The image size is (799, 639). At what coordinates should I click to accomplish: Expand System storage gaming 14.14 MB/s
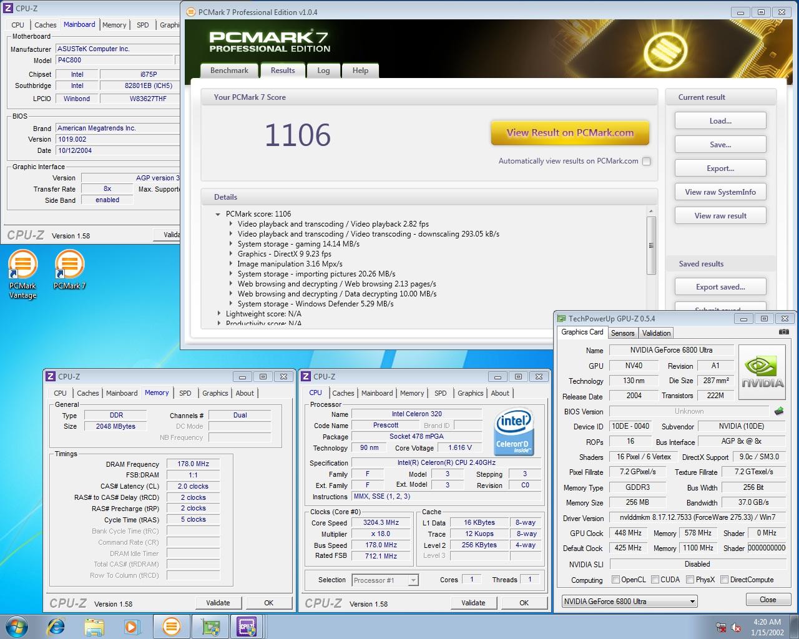click(x=230, y=244)
